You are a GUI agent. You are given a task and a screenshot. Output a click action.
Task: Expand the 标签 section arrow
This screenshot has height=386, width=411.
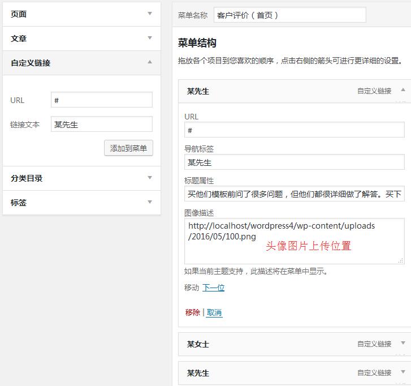[x=150, y=202]
